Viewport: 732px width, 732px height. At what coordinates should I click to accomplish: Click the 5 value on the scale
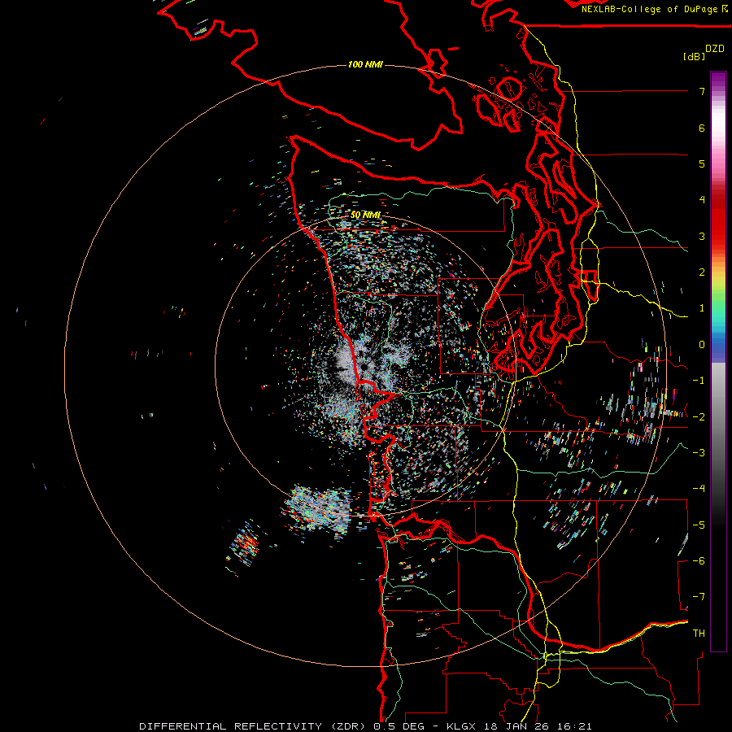(x=702, y=163)
